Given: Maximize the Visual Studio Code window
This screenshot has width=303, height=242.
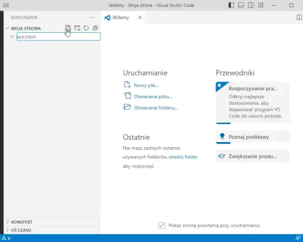Looking at the screenshot, I should [291, 5].
